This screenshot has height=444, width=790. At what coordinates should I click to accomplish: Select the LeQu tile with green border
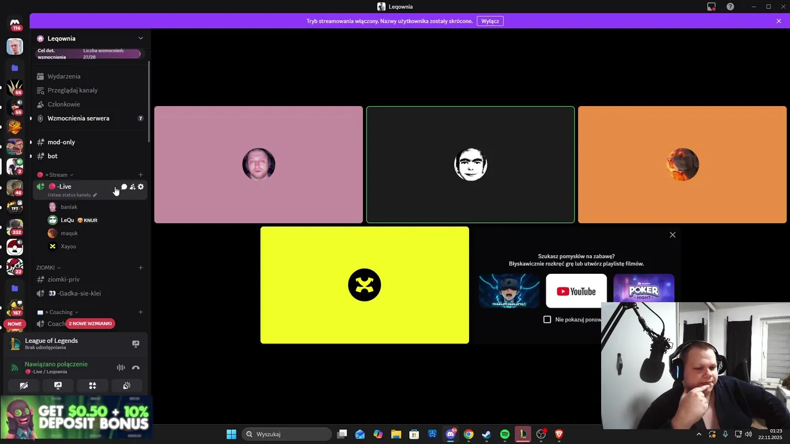point(470,165)
